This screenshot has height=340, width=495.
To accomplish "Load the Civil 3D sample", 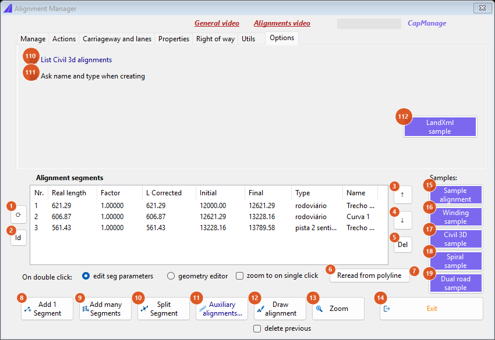I will [455, 239].
